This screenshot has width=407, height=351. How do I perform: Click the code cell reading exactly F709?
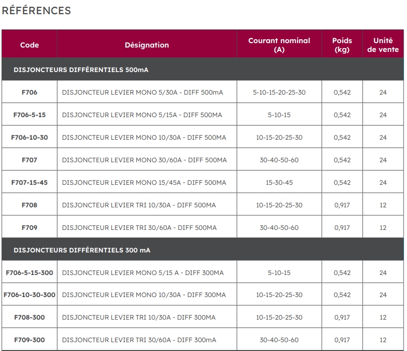[29, 227]
